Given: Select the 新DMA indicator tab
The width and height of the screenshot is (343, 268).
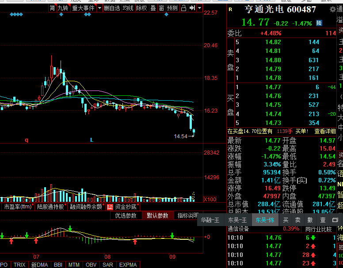Looking at the screenshot, I should coord(39,265).
